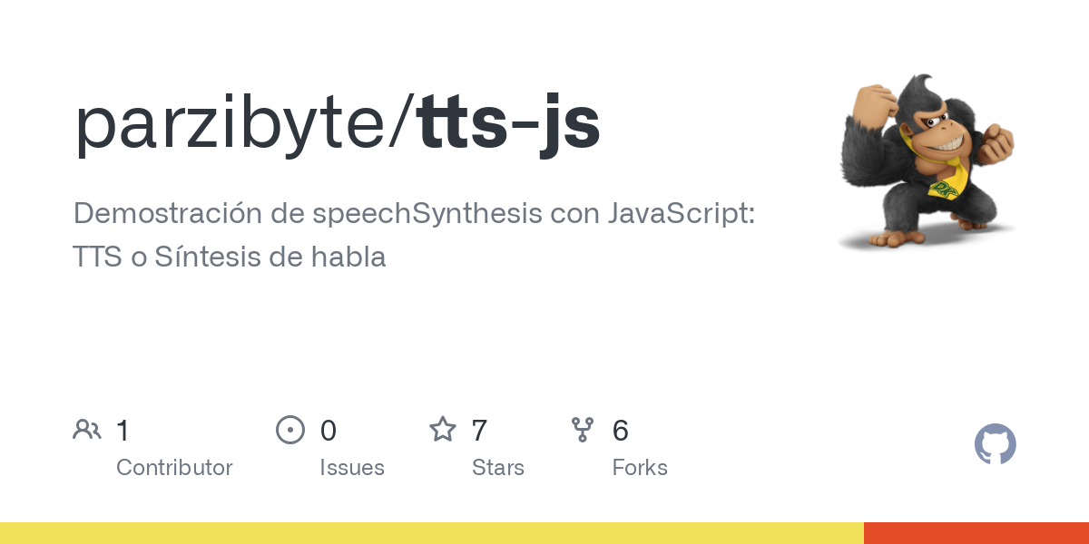This screenshot has width=1089, height=544.
Task: Click the stars count "7"
Action: click(x=480, y=430)
